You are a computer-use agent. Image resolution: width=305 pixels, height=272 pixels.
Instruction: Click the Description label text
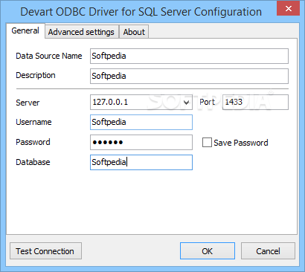pos(36,75)
